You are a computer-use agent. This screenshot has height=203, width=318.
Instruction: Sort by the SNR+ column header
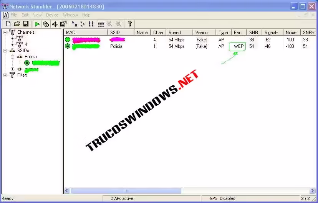[x=308, y=32]
